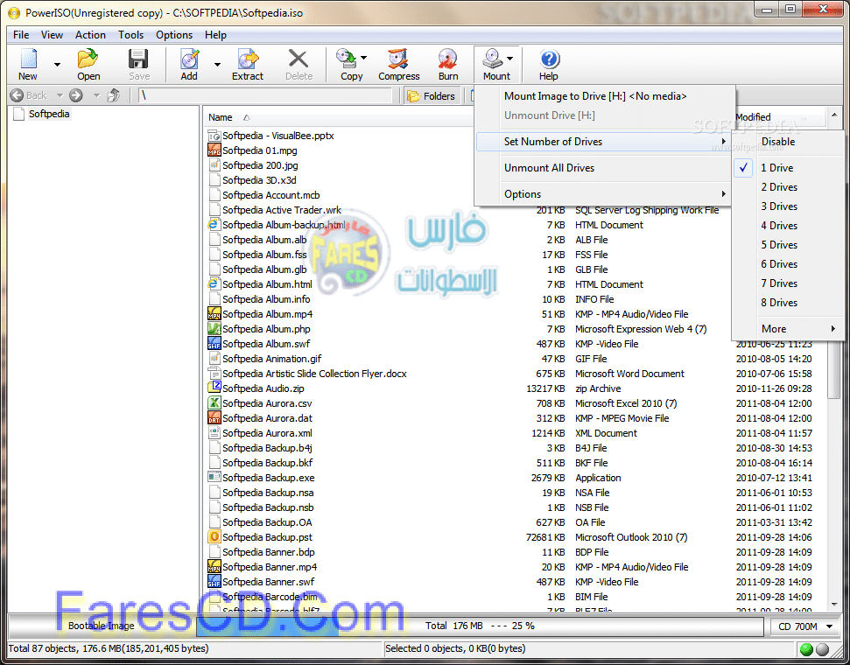Screen dimensions: 850x665
Task: Click the green status indicator icon
Action: pyautogui.click(x=806, y=648)
